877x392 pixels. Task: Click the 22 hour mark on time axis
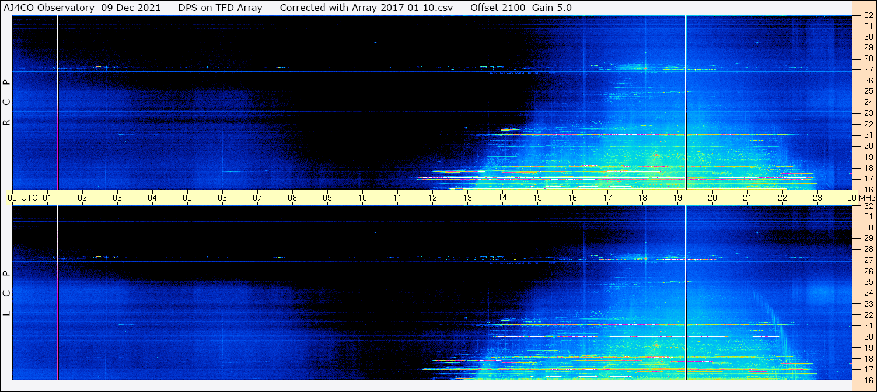coord(782,198)
